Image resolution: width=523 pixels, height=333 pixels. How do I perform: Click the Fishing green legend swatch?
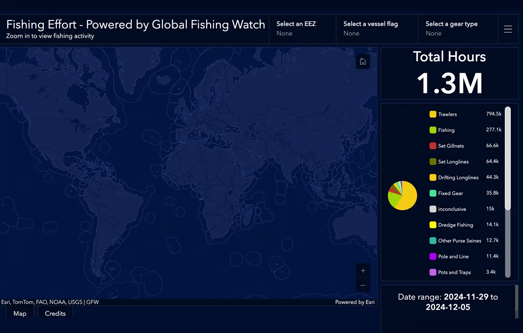pos(433,130)
